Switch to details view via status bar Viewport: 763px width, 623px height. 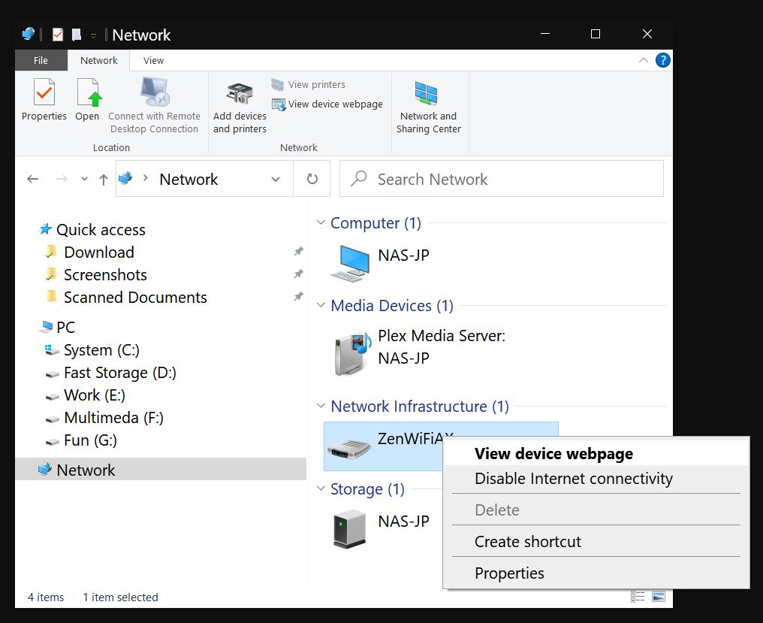[x=638, y=596]
